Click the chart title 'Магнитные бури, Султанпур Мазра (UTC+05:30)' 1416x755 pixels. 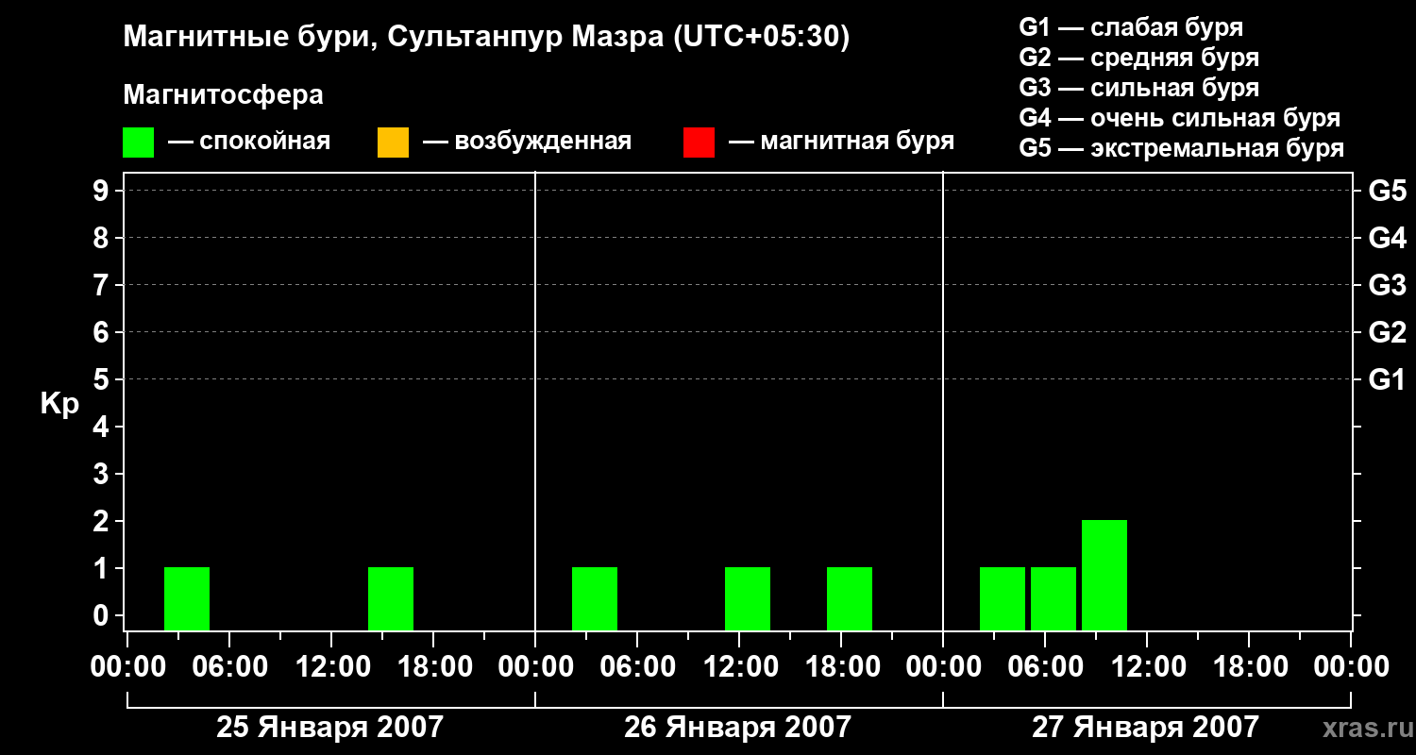point(486,38)
